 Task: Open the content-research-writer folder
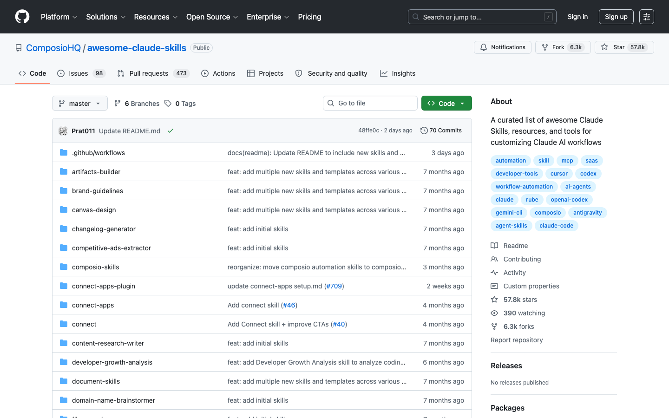(x=108, y=343)
